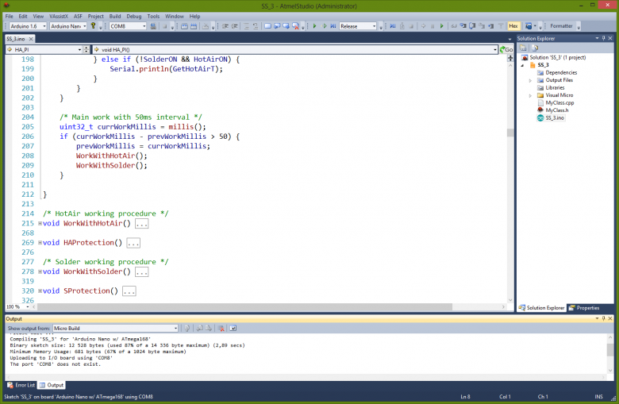
Task: Click the Go button in navigation bar
Action: tap(506, 49)
